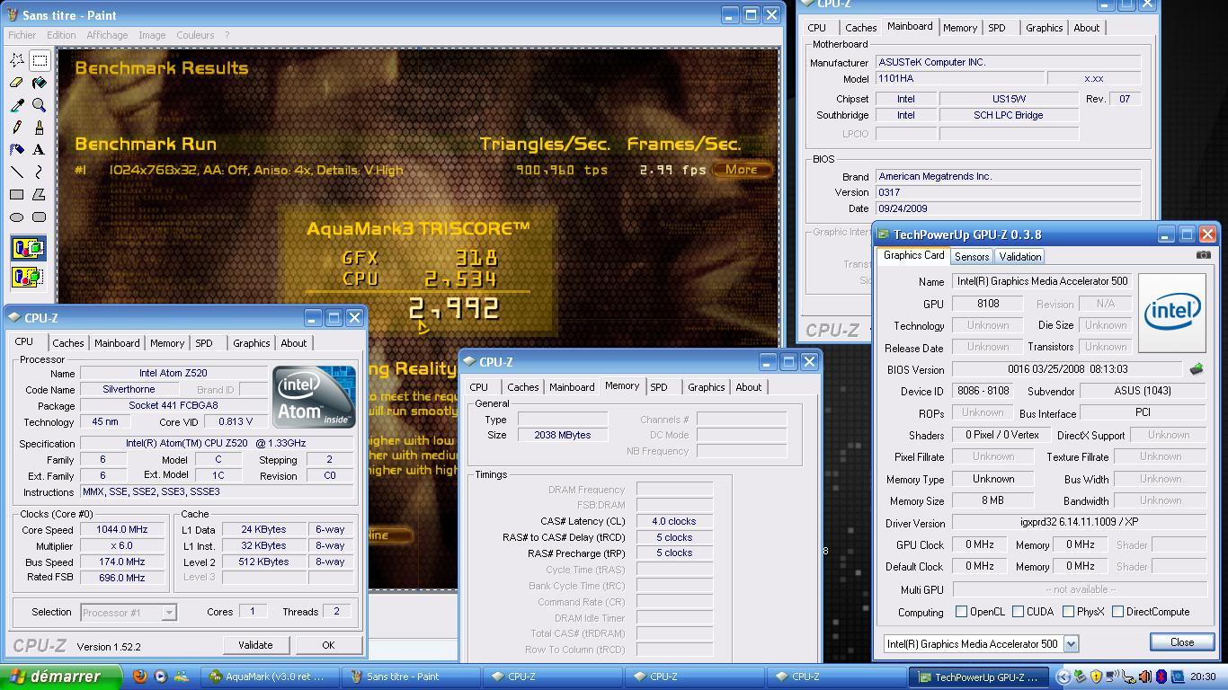Select the Free-Form Select tool in Paint
Screen dimensions: 1228x690
tap(17, 60)
